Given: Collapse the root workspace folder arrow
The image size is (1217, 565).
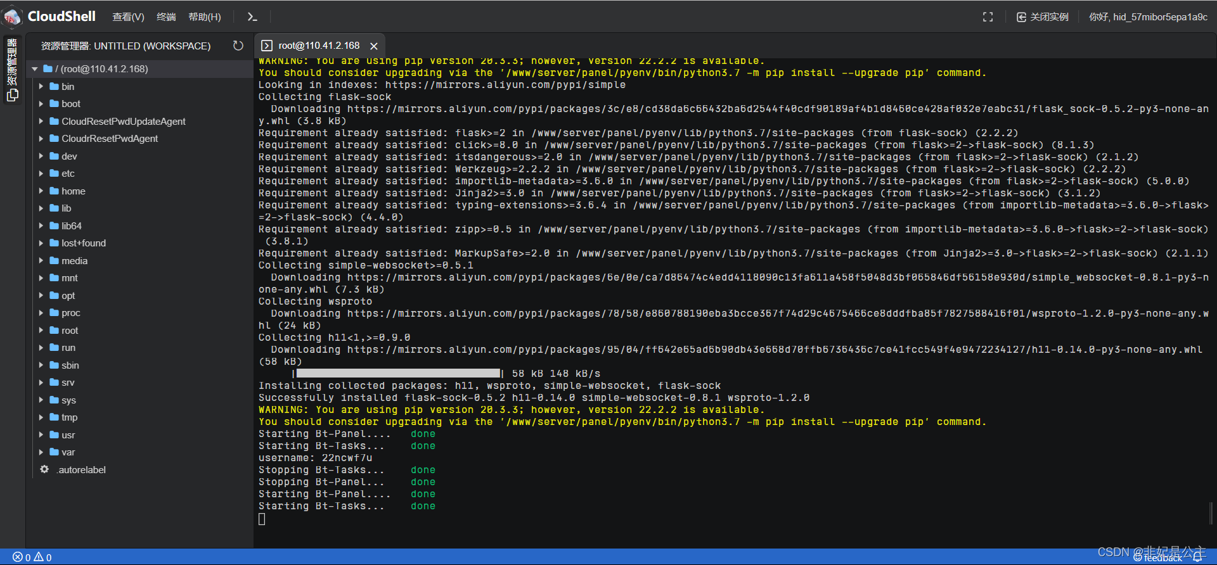Looking at the screenshot, I should click(35, 69).
